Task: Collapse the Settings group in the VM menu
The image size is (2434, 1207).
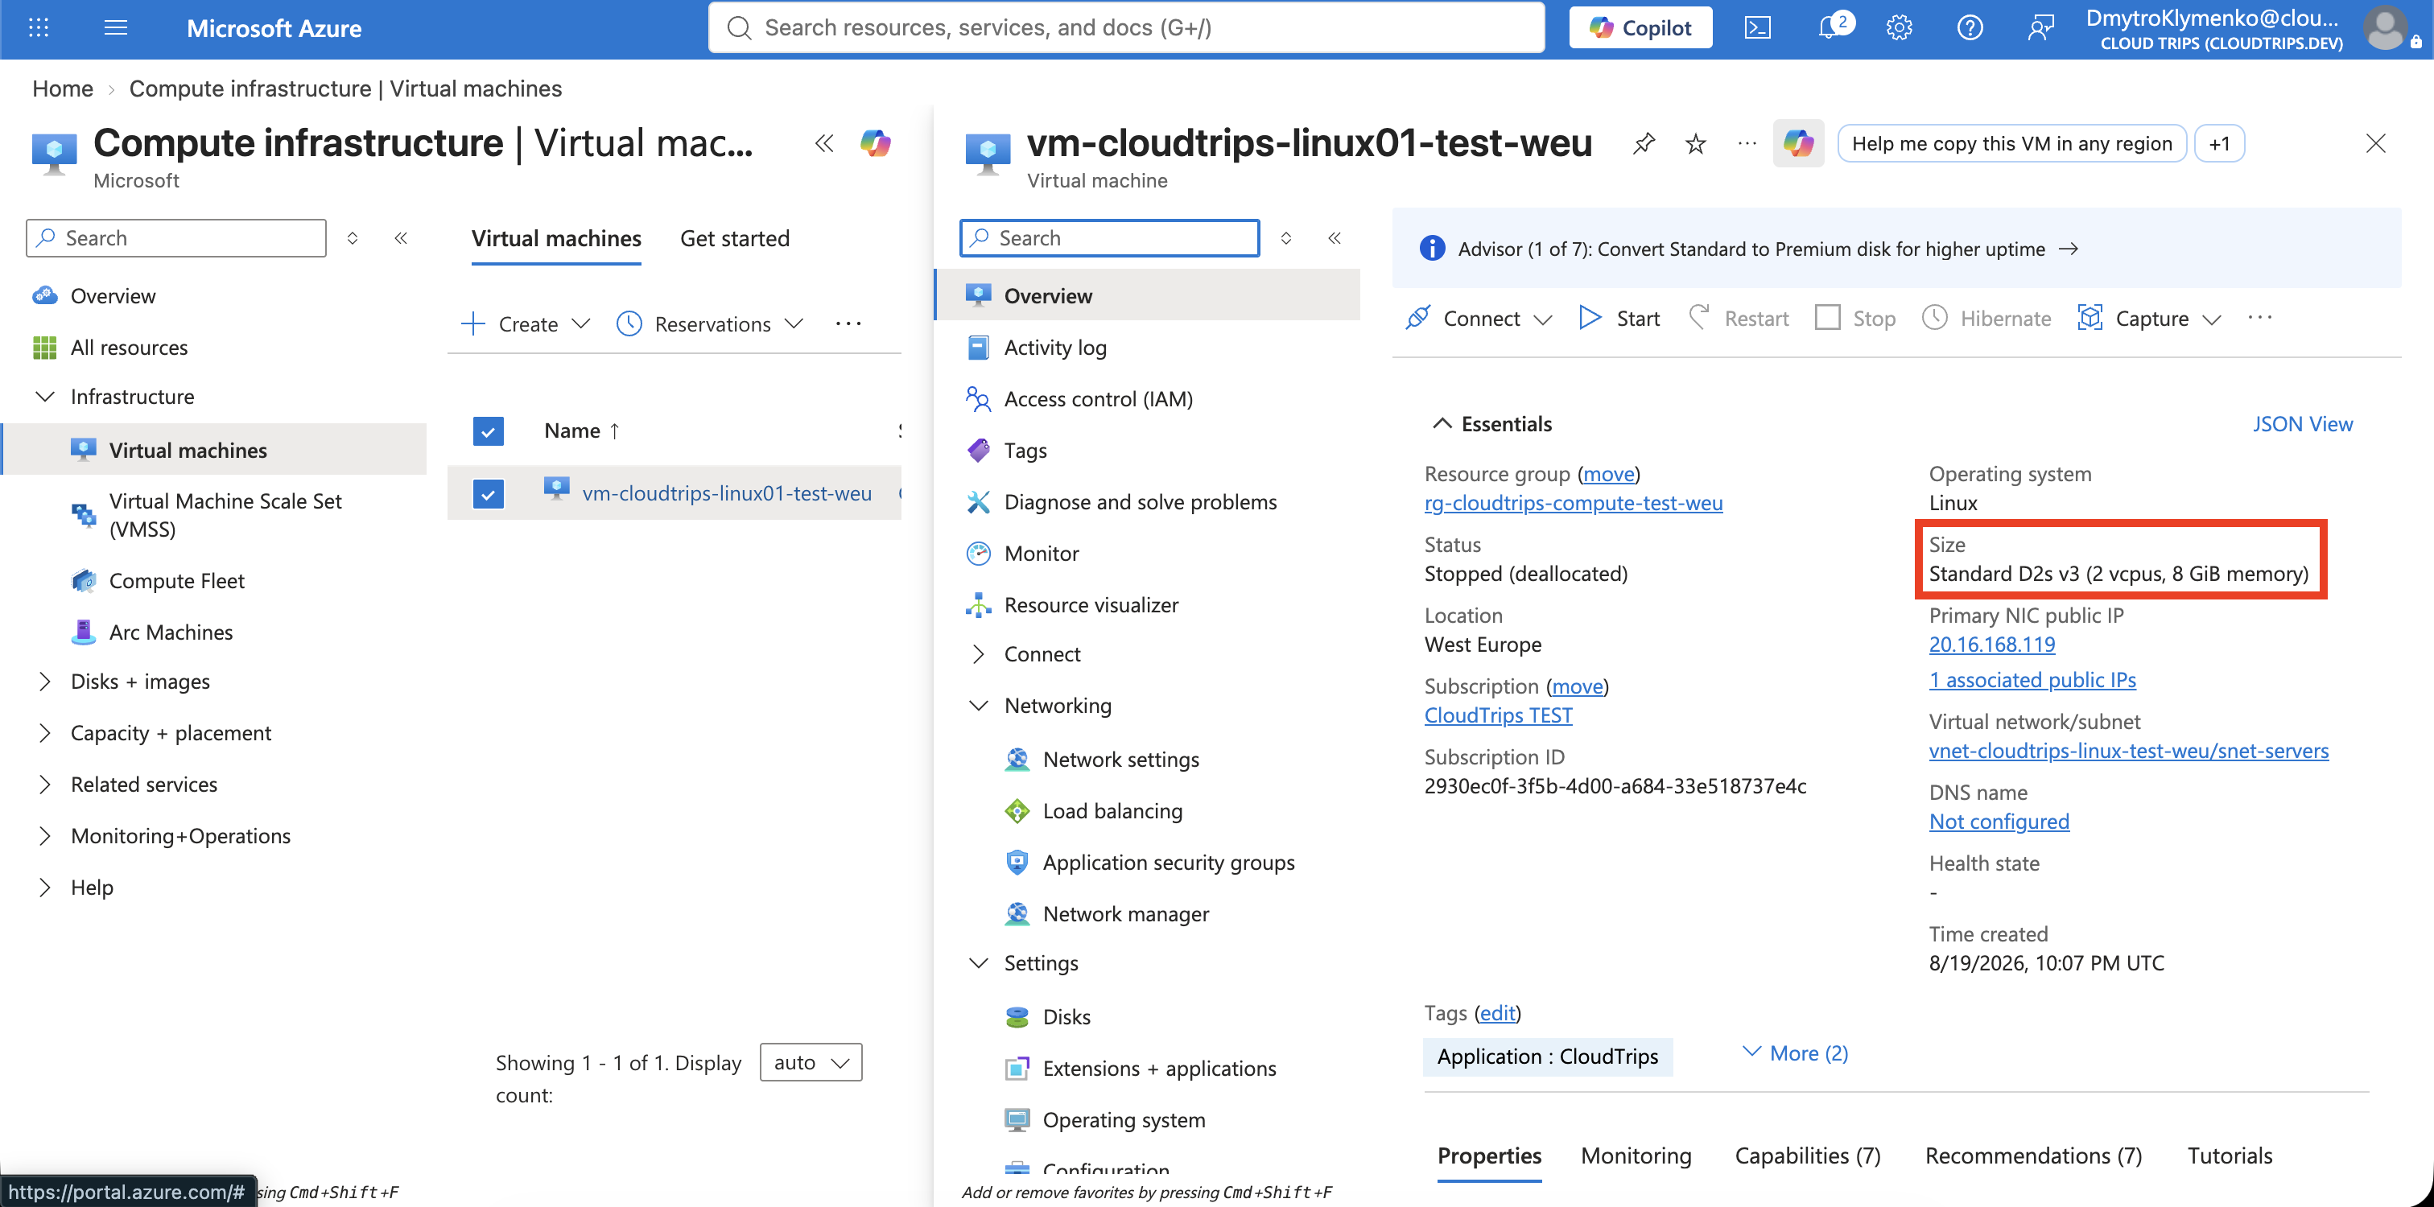Action: pos(979,962)
